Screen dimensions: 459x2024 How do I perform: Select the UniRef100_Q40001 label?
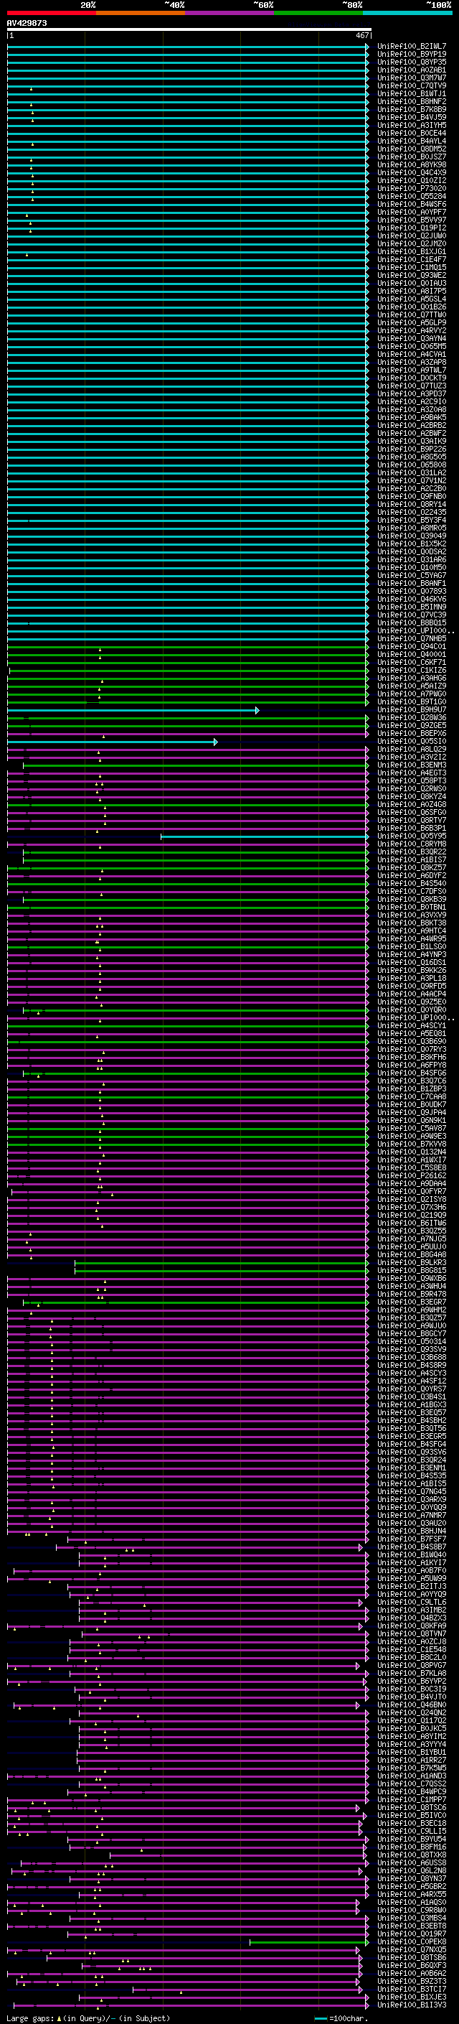[x=412, y=655]
